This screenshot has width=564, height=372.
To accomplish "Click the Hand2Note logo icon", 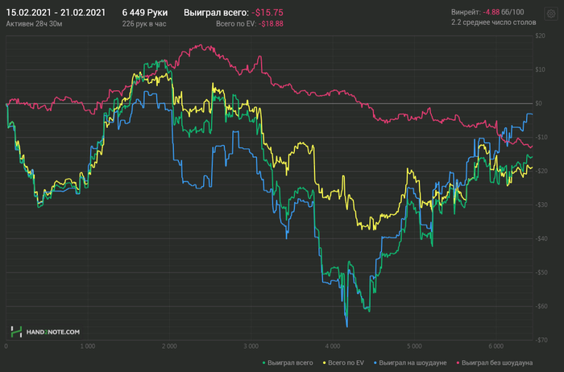I will (16, 332).
